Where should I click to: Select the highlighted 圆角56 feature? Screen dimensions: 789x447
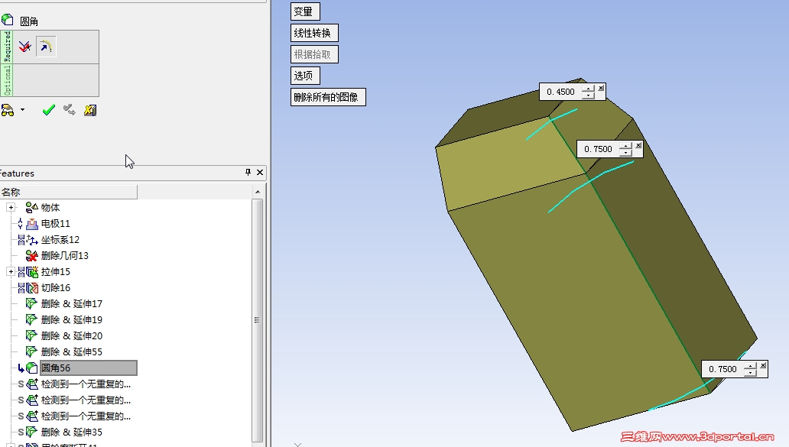88,368
